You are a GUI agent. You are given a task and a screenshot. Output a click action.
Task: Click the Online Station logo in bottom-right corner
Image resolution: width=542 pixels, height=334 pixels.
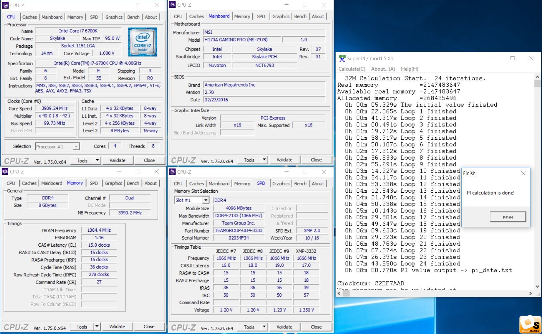click(530, 324)
